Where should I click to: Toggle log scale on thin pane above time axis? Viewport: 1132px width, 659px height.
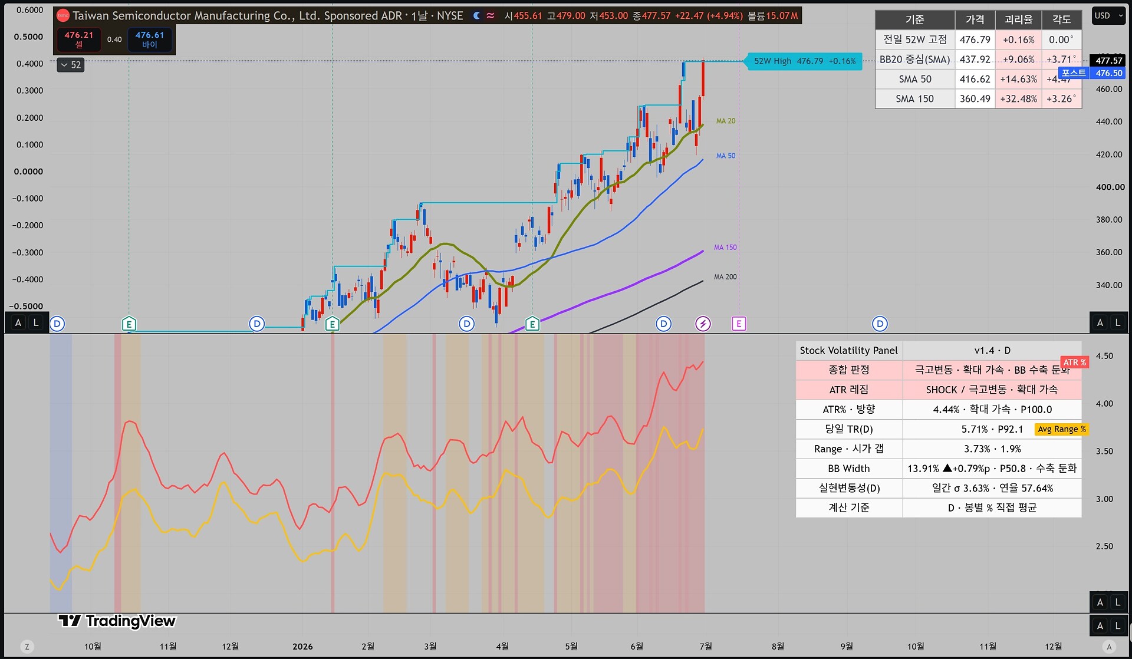pos(1117,626)
